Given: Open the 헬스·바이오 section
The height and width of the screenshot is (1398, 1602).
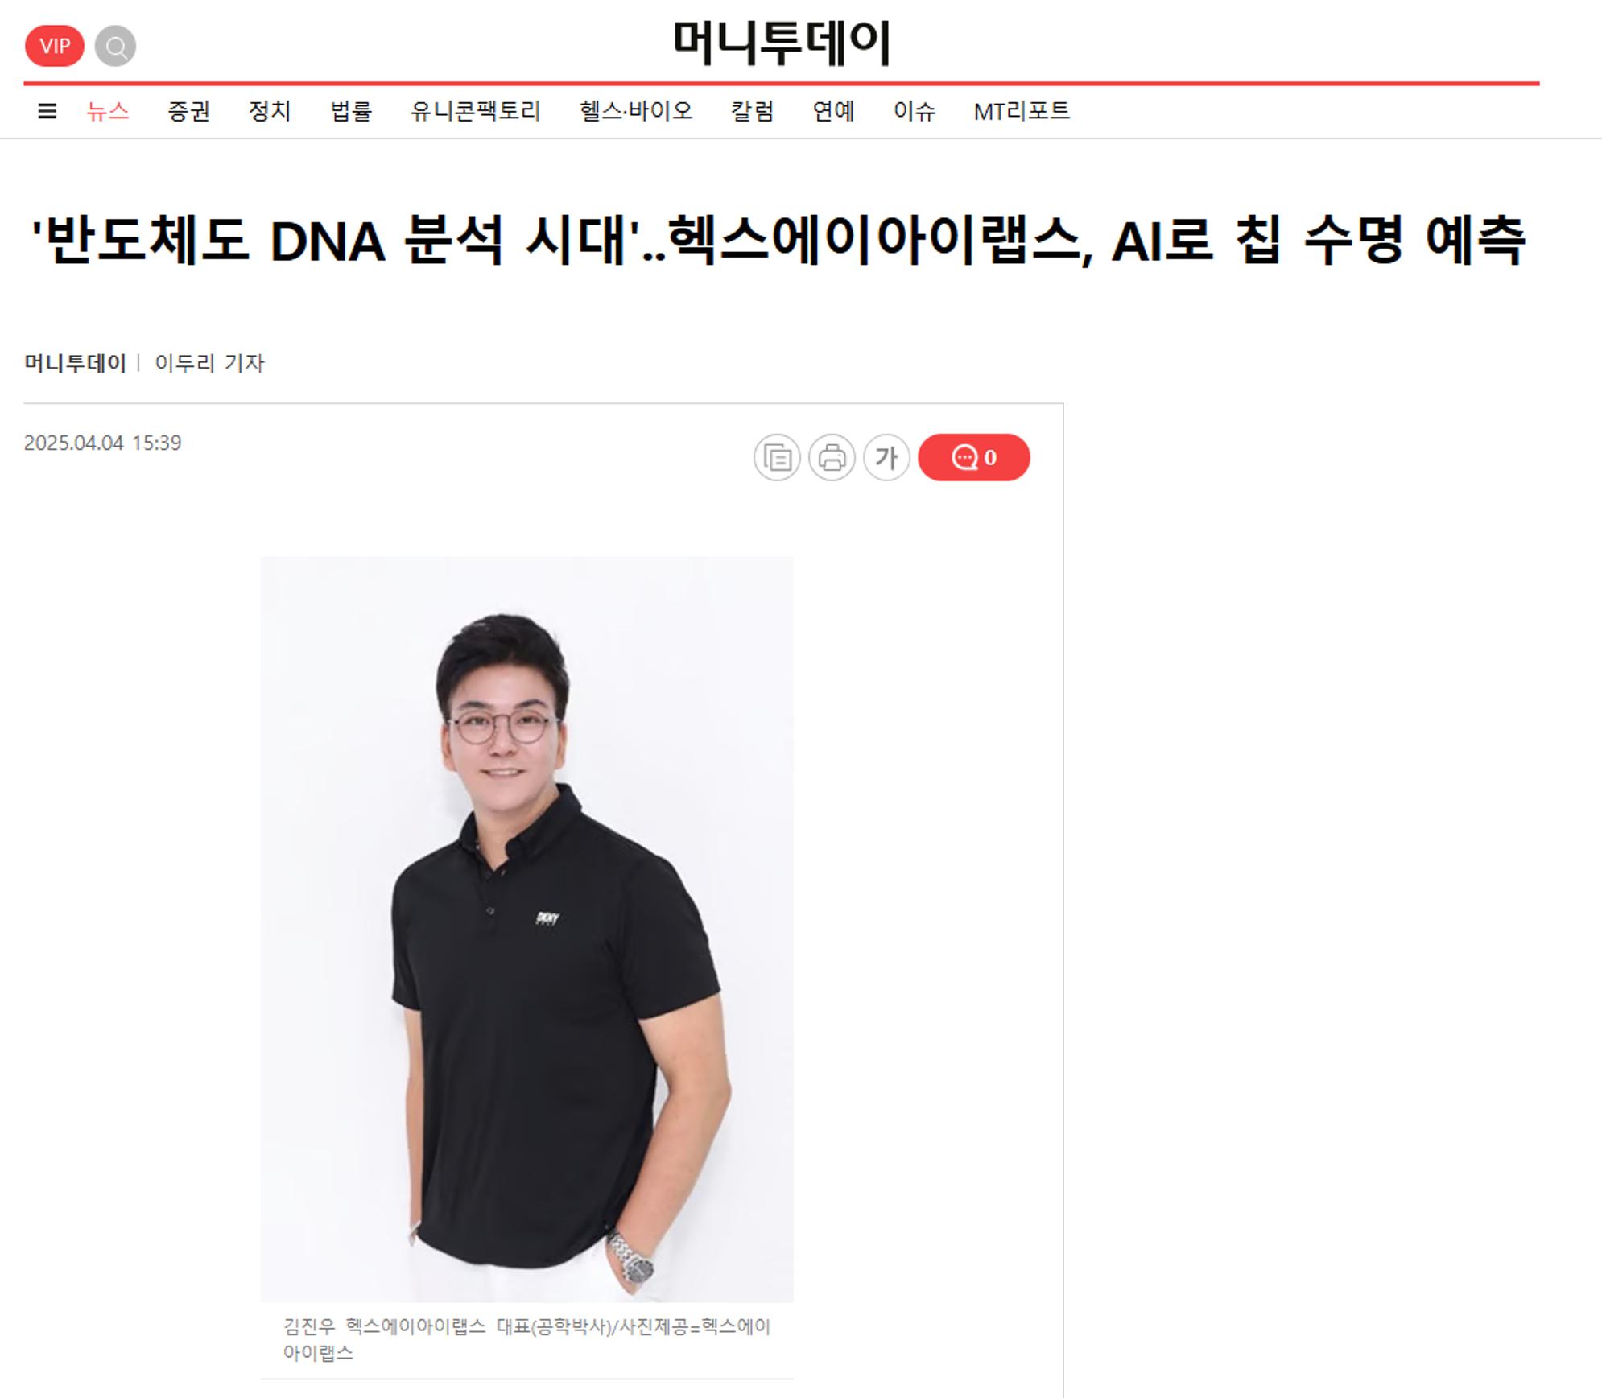Looking at the screenshot, I should pos(636,111).
